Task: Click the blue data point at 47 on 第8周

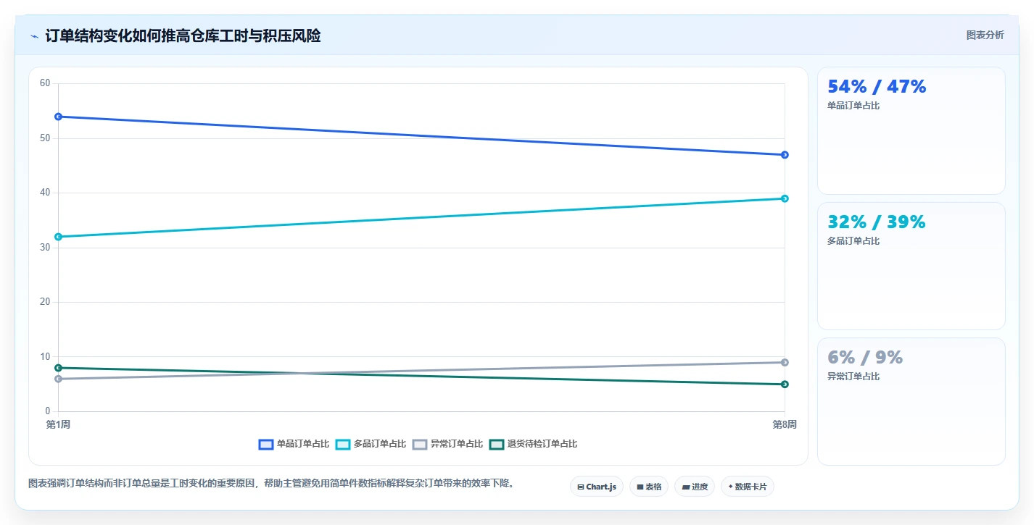Action: (x=785, y=155)
